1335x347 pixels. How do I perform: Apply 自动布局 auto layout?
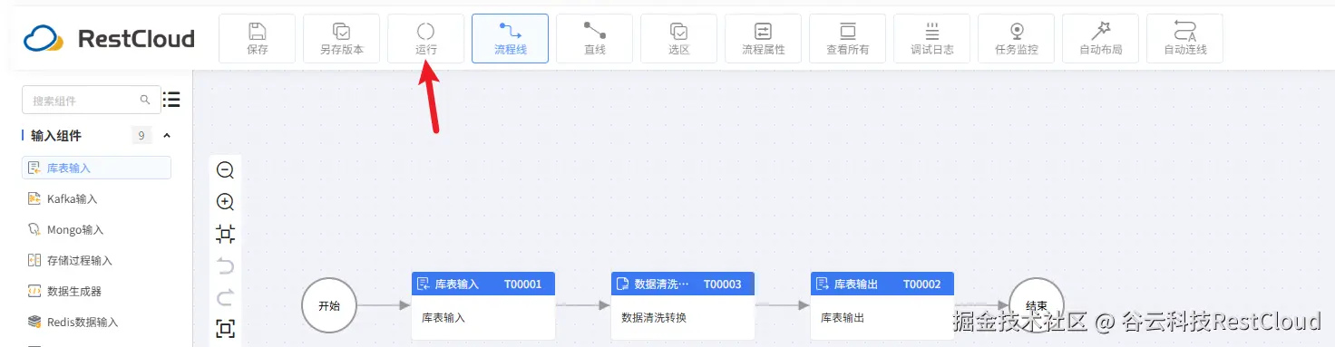(1101, 39)
